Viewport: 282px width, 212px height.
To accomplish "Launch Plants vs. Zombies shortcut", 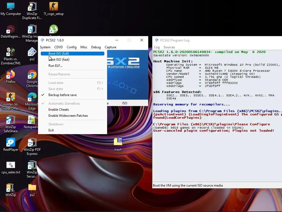I will click(10, 56).
